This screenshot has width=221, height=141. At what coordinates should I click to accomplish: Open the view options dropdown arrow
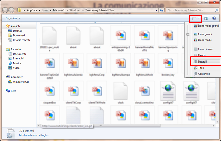click(x=199, y=18)
